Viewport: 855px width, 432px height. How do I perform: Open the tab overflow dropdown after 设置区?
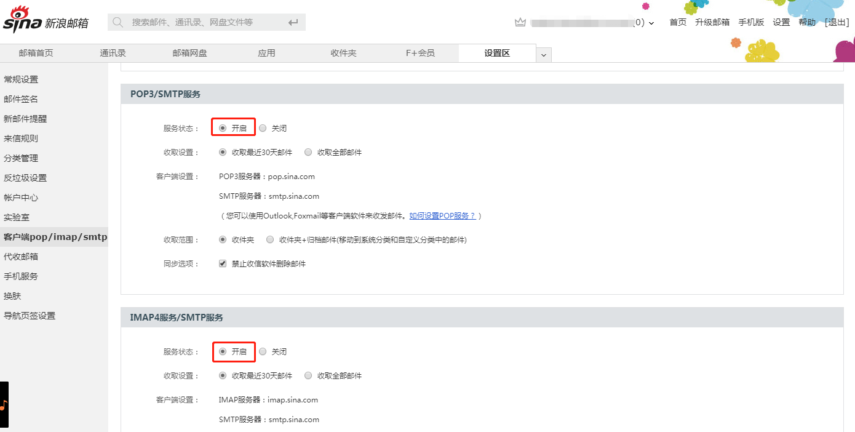coord(544,55)
